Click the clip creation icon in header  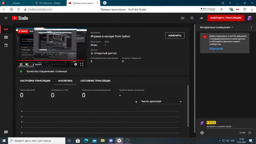click(182, 18)
